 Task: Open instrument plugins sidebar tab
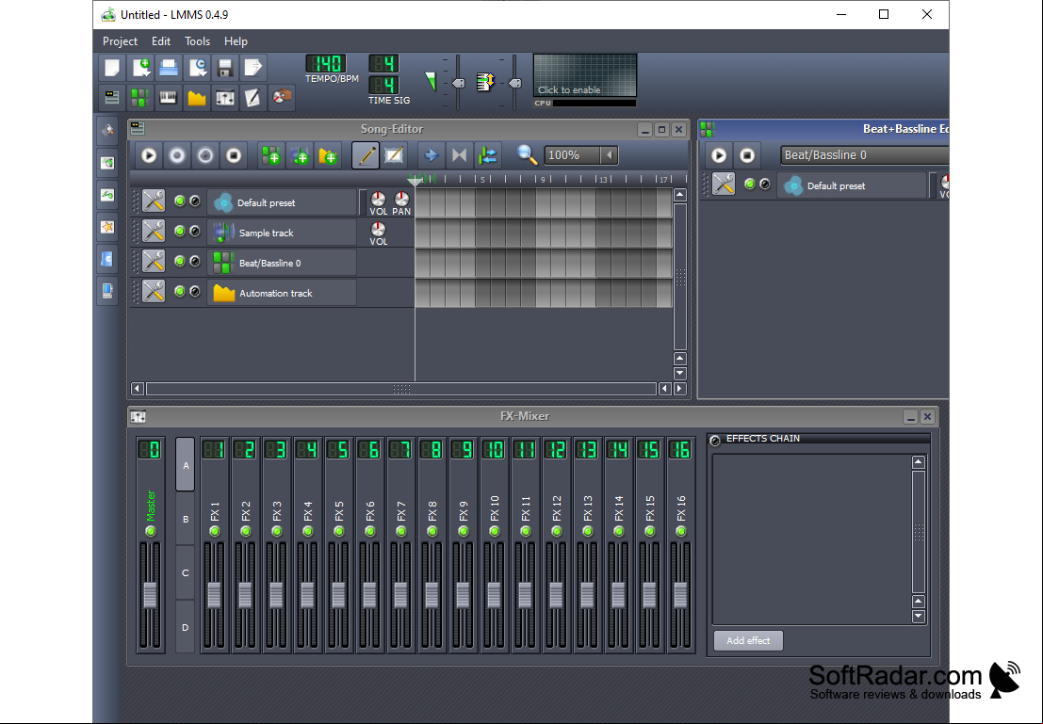[x=107, y=130]
